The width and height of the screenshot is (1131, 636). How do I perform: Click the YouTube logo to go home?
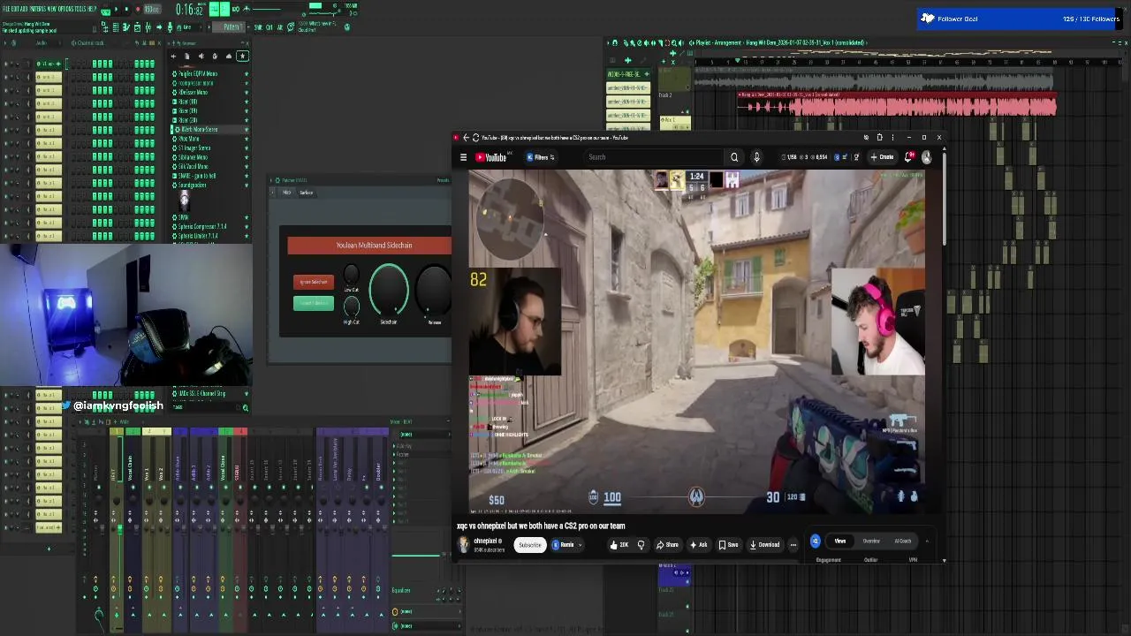491,157
